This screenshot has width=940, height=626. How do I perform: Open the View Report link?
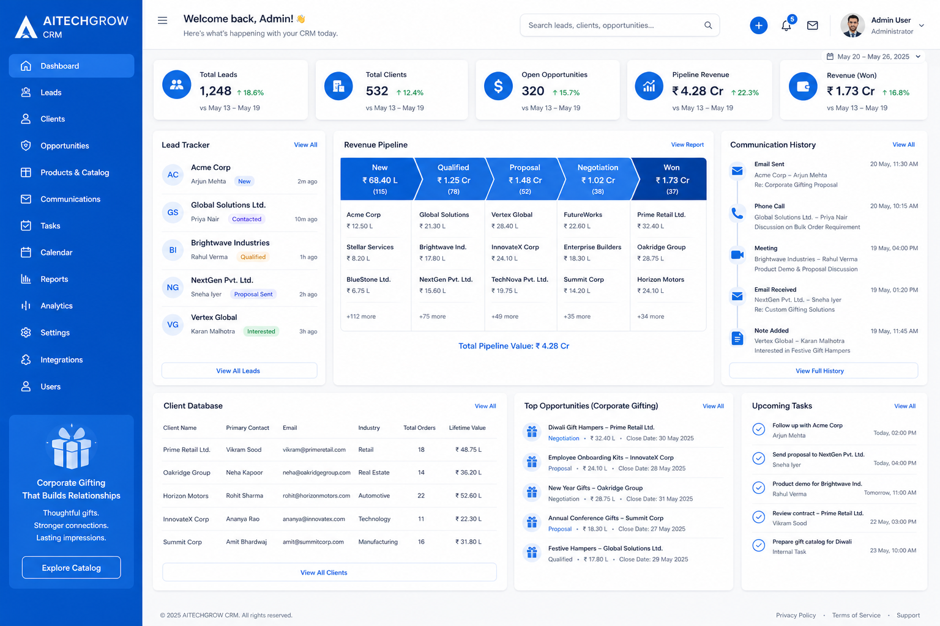point(687,145)
